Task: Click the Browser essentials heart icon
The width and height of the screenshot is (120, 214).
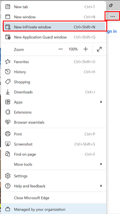Action: [x=8, y=122]
